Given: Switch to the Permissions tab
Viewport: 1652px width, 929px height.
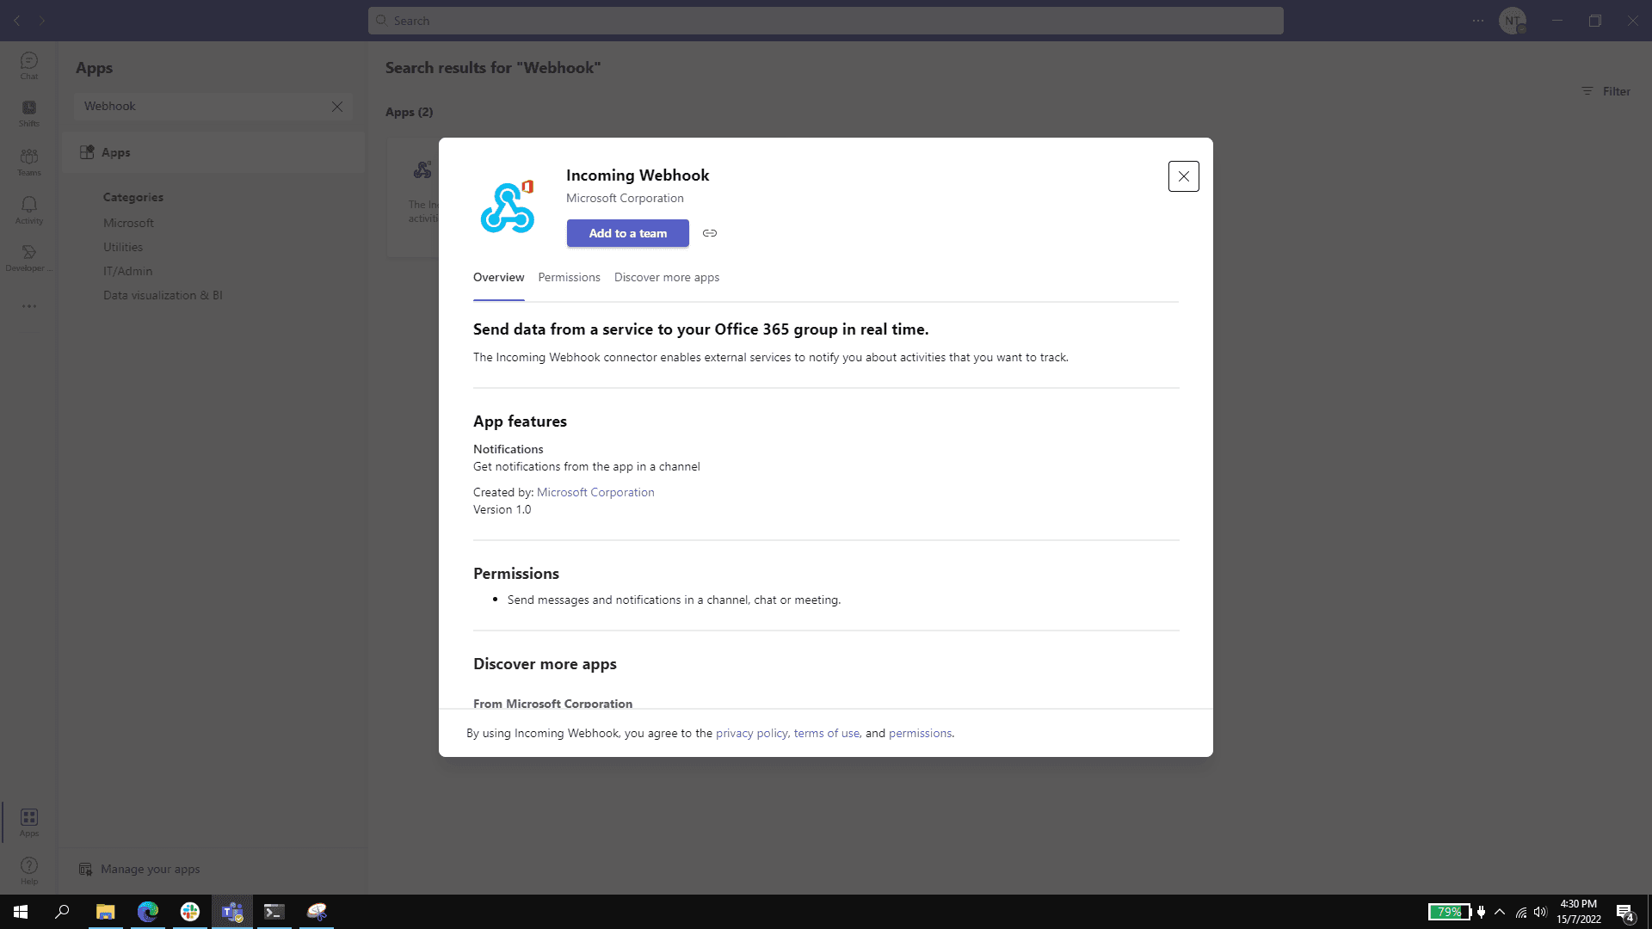Looking at the screenshot, I should tap(569, 277).
